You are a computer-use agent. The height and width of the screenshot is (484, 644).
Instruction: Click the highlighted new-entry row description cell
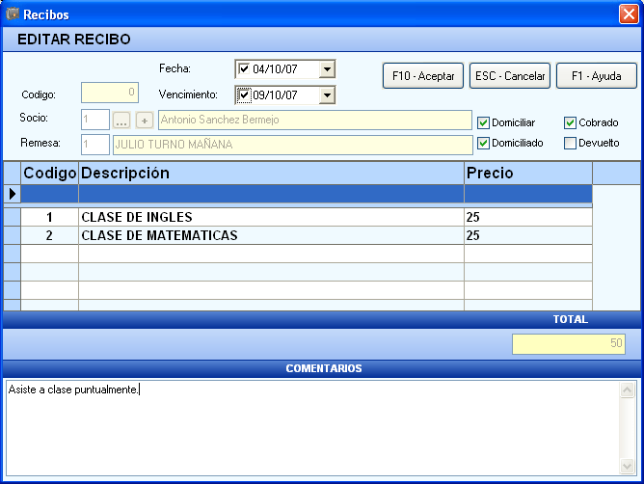click(271, 194)
